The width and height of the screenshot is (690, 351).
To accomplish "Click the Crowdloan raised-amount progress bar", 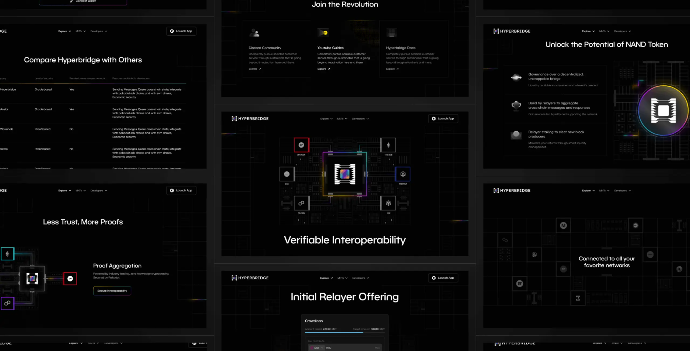I will pos(345,333).
